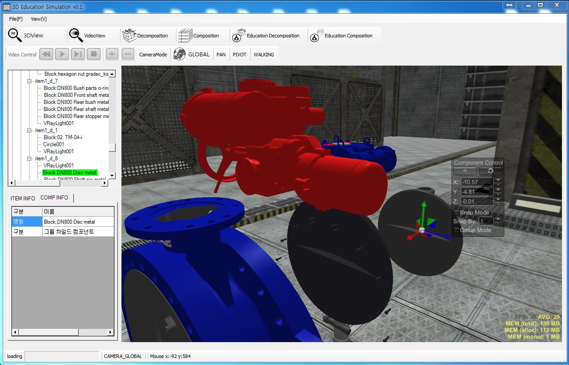The image size is (569, 365).
Task: Click the Snap By input field
Action: [486, 221]
